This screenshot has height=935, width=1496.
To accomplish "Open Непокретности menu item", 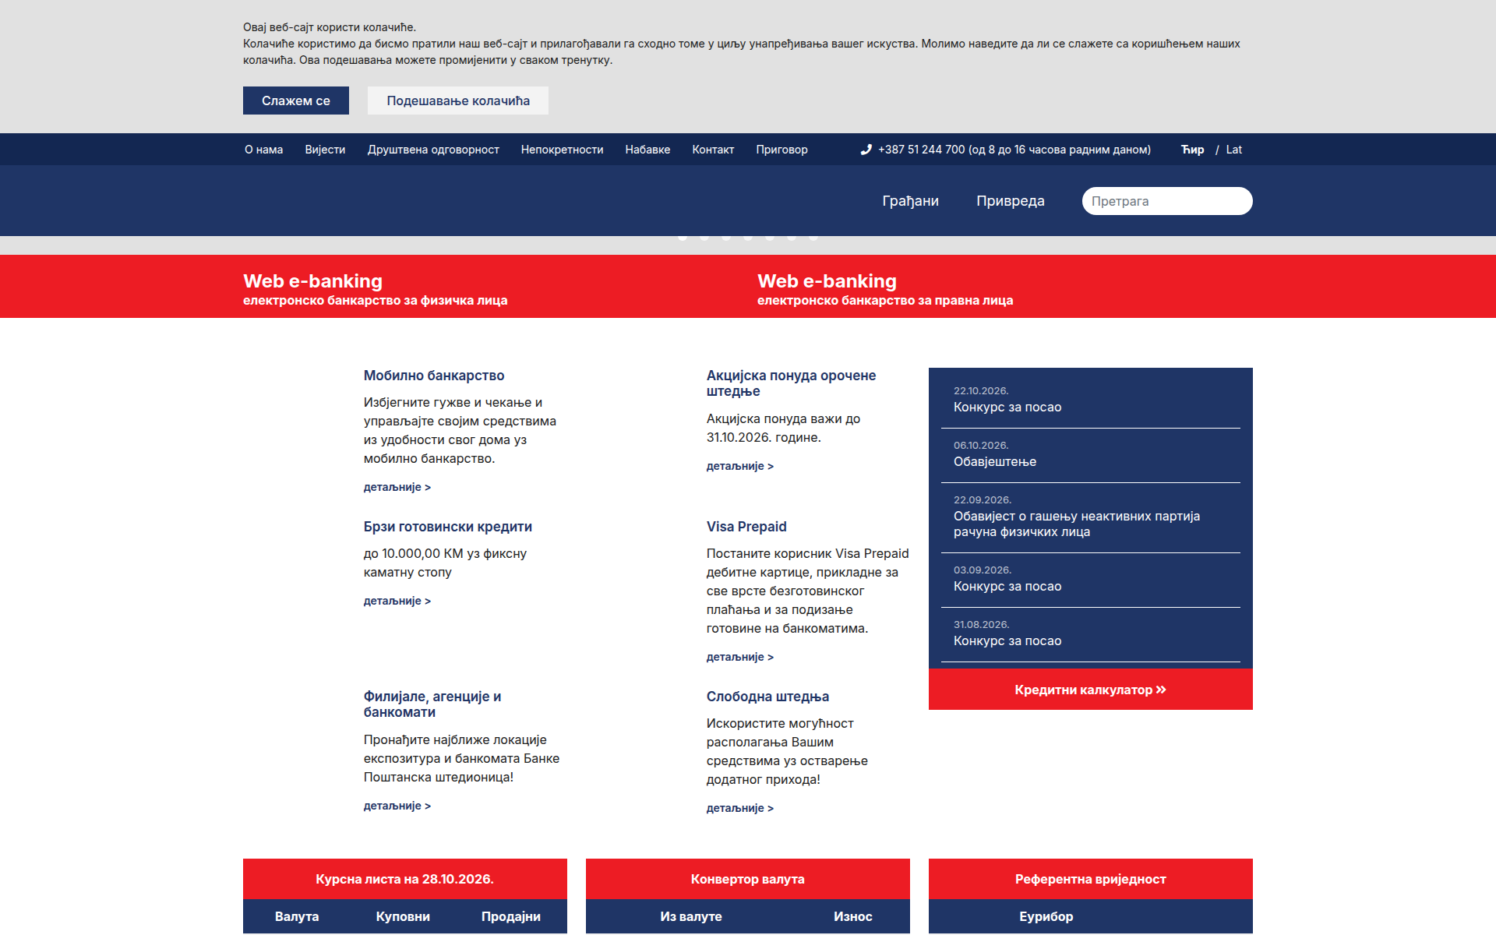I will pyautogui.click(x=562, y=150).
